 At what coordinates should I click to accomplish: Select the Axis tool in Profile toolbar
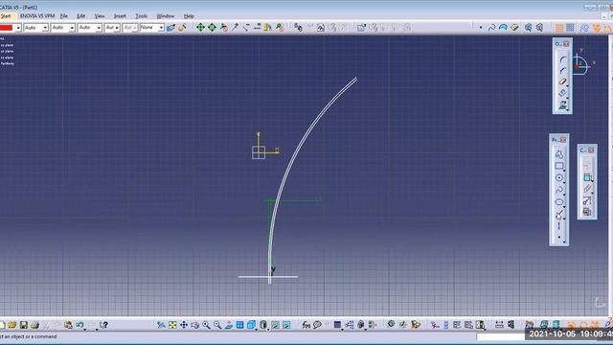559,226
